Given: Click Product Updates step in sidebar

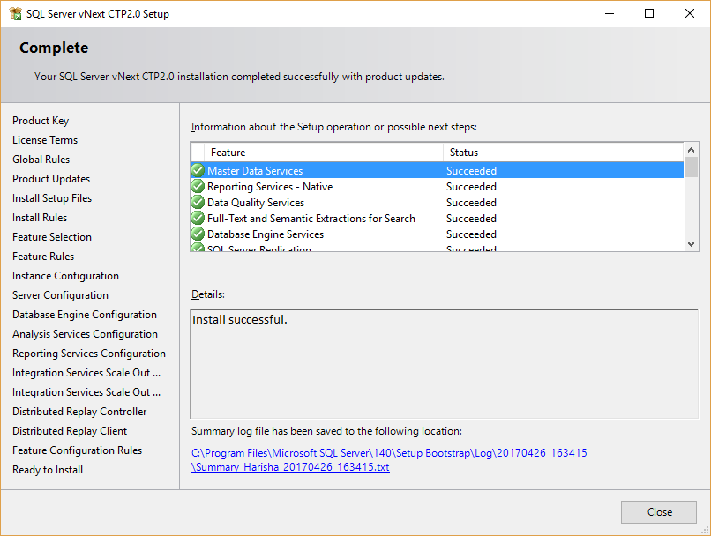Looking at the screenshot, I should click(x=51, y=179).
